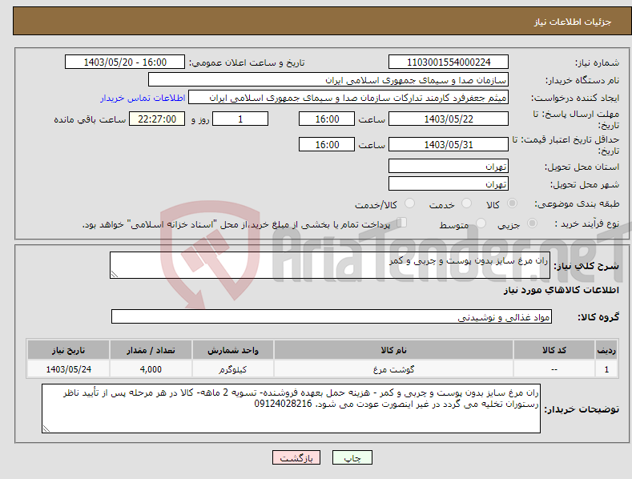Click the جزئیات اطلاعات نیاز header title

point(573,22)
